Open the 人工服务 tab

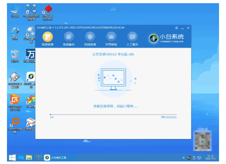[132, 39]
